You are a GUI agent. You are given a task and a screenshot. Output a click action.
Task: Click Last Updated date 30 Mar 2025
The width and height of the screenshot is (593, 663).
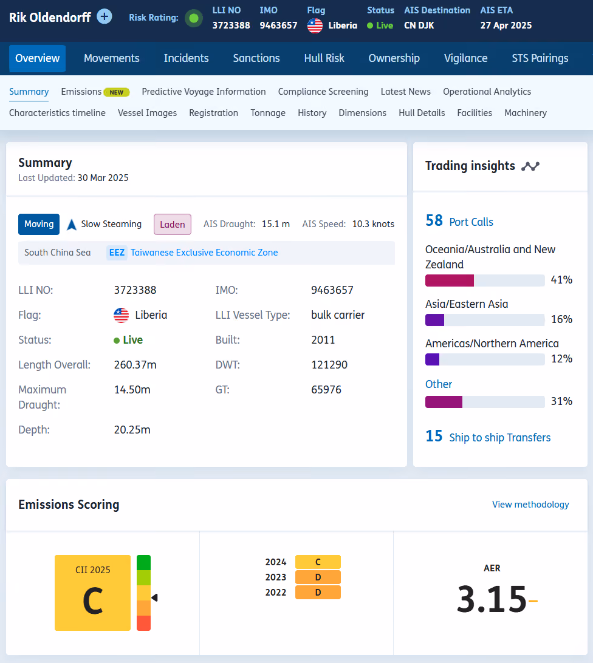[x=103, y=178]
